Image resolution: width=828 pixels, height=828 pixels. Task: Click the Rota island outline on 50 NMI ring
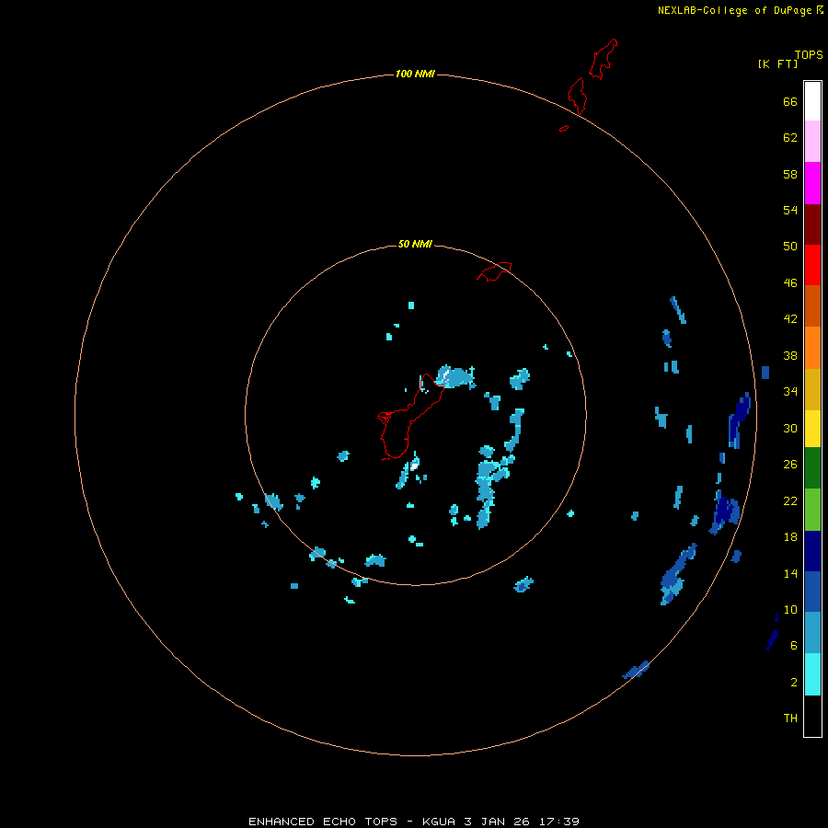click(494, 271)
